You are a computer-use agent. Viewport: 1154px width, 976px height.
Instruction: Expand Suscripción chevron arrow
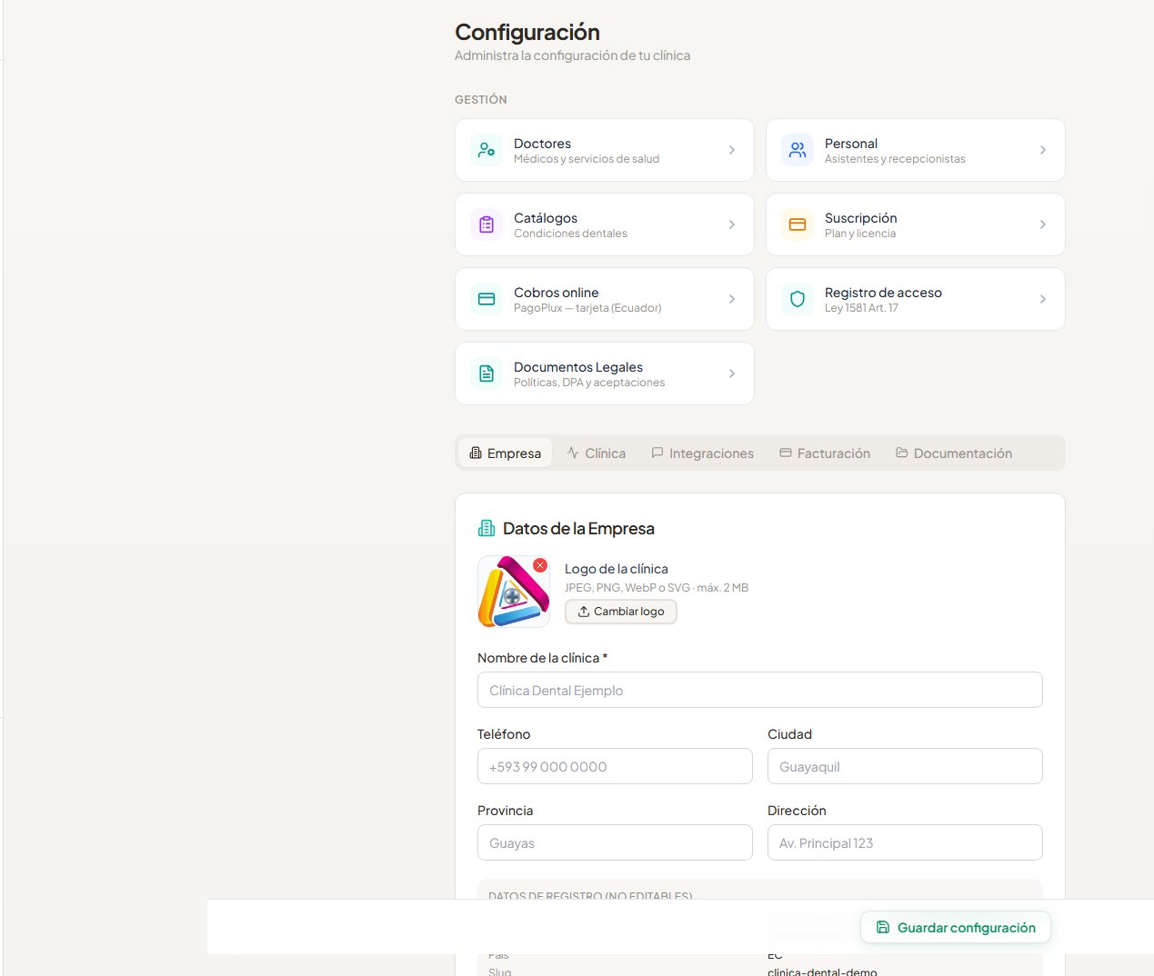[x=1043, y=224]
